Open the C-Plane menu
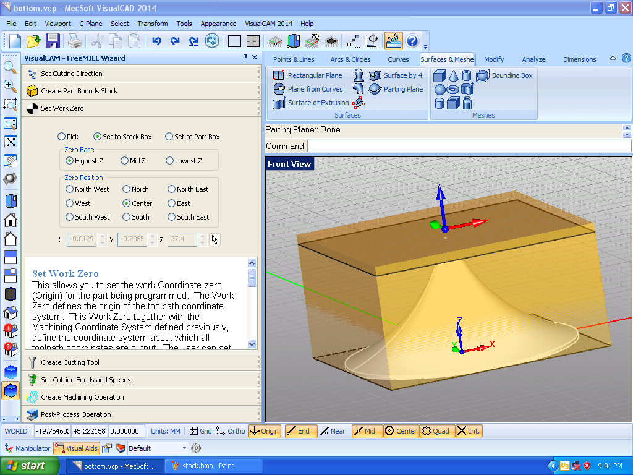633x475 pixels. coord(90,24)
